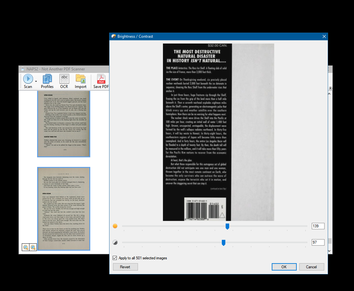Confirm with the OK button
Screen dimensions: 354x291
pyautogui.click(x=284, y=267)
